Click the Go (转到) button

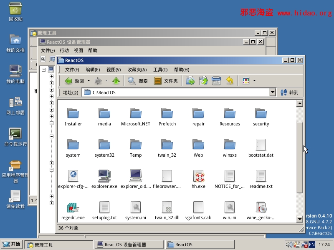(x=290, y=92)
